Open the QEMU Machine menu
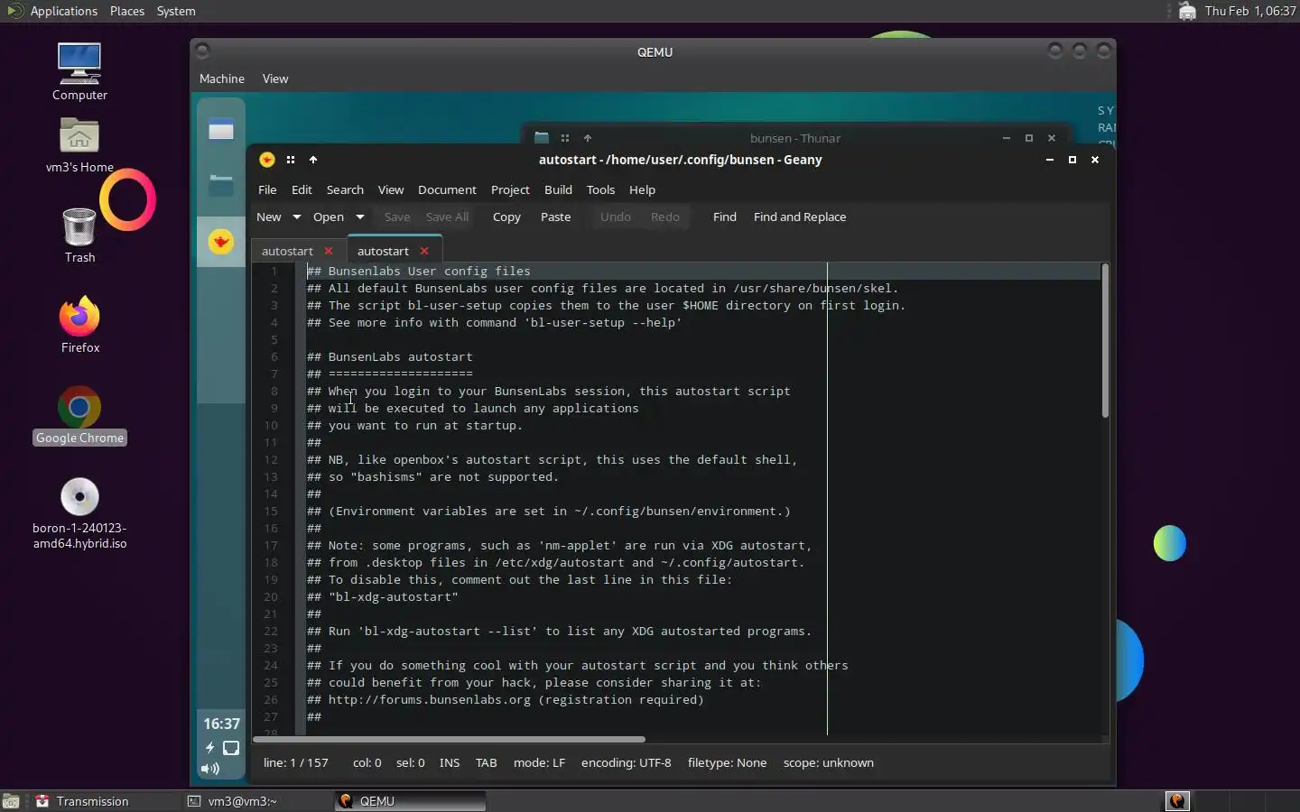The width and height of the screenshot is (1300, 812). (x=221, y=78)
